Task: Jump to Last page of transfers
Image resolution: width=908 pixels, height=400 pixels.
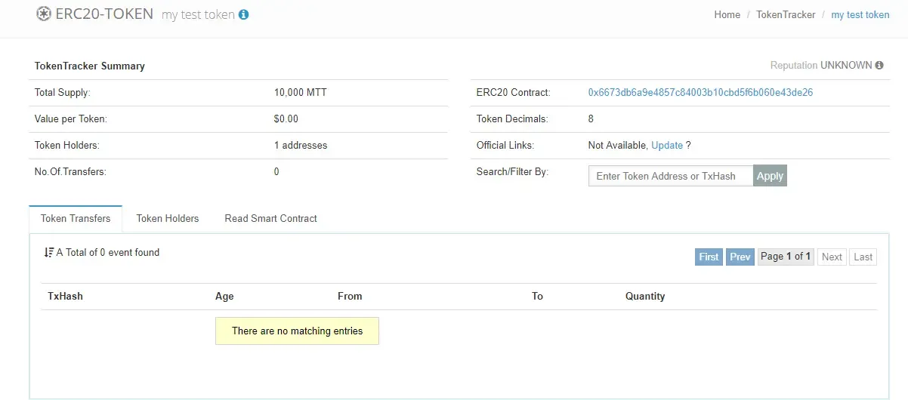Action: tap(863, 257)
